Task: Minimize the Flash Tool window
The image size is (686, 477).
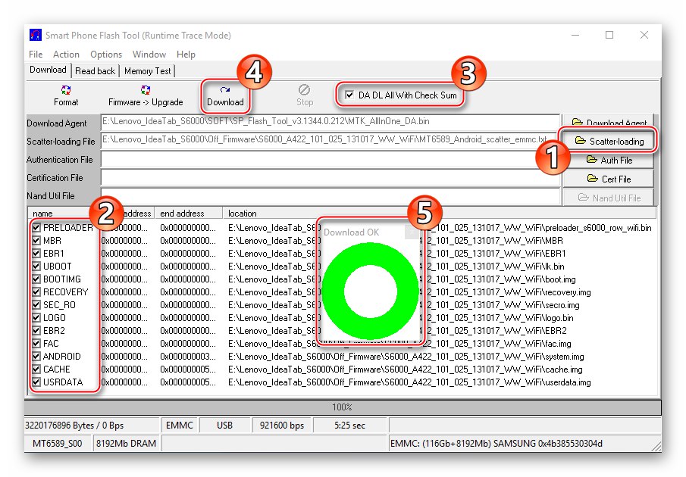Action: (575, 35)
